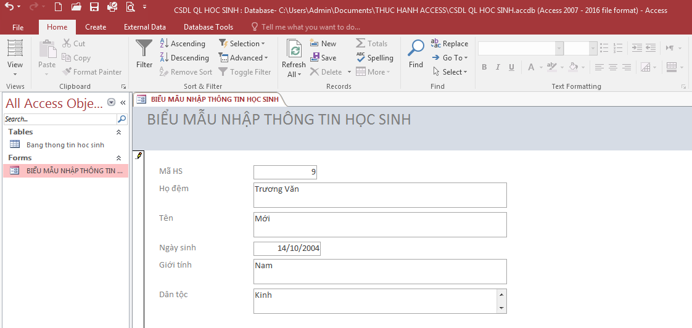
Task: Click the Bullets list icon
Action: pos(604,47)
